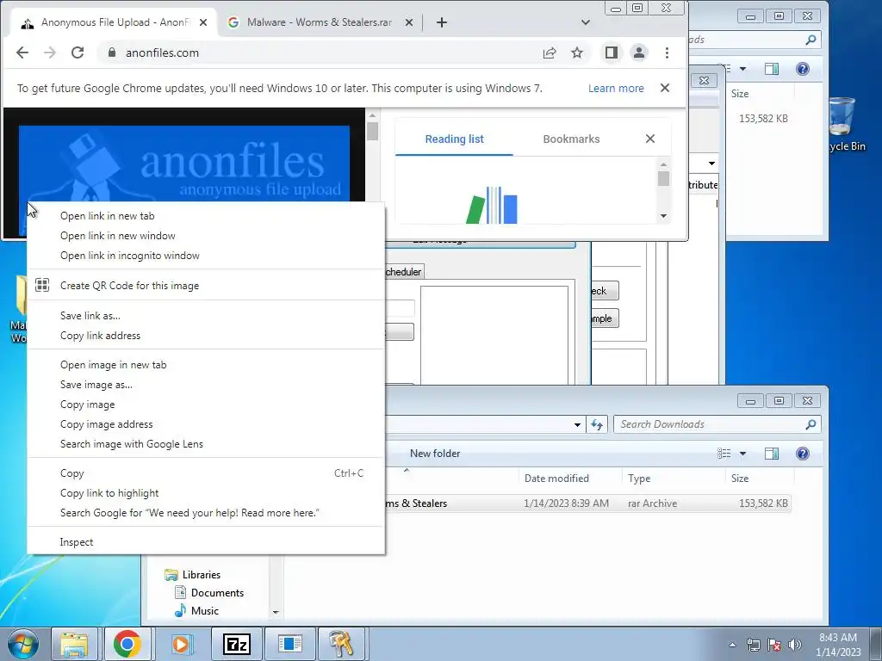Open the volume speaker tray icon
Image resolution: width=882 pixels, height=661 pixels.
(795, 645)
